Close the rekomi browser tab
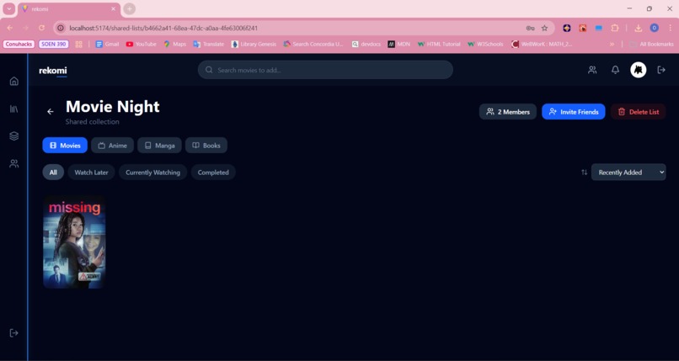 [x=114, y=8]
